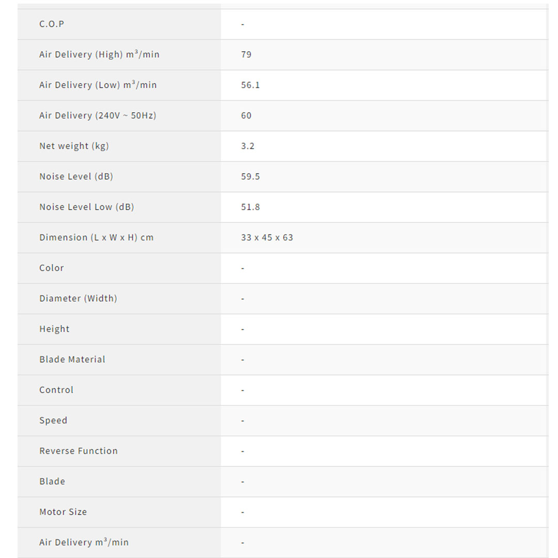Image resolution: width=558 pixels, height=558 pixels.
Task: Select the 3.2 net weight value
Action: [247, 146]
